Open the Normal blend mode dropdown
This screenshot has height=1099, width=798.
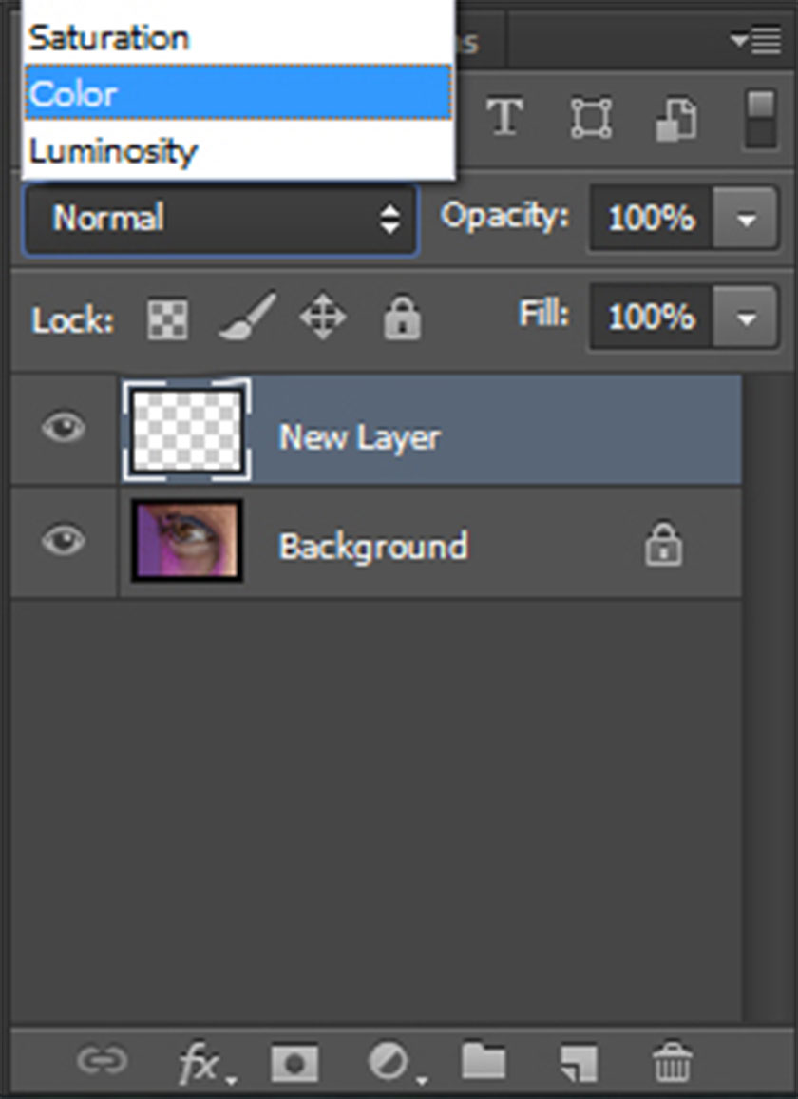tap(220, 220)
